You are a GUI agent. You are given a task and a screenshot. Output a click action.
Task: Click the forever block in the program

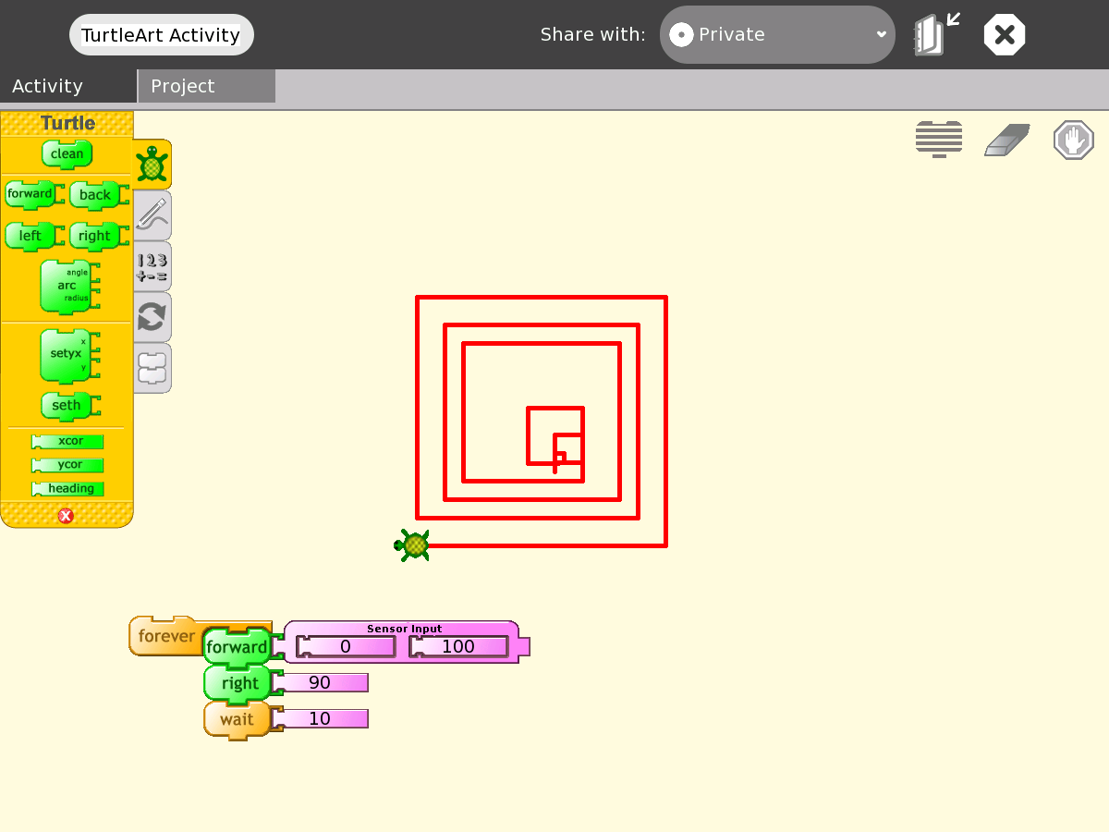click(165, 636)
